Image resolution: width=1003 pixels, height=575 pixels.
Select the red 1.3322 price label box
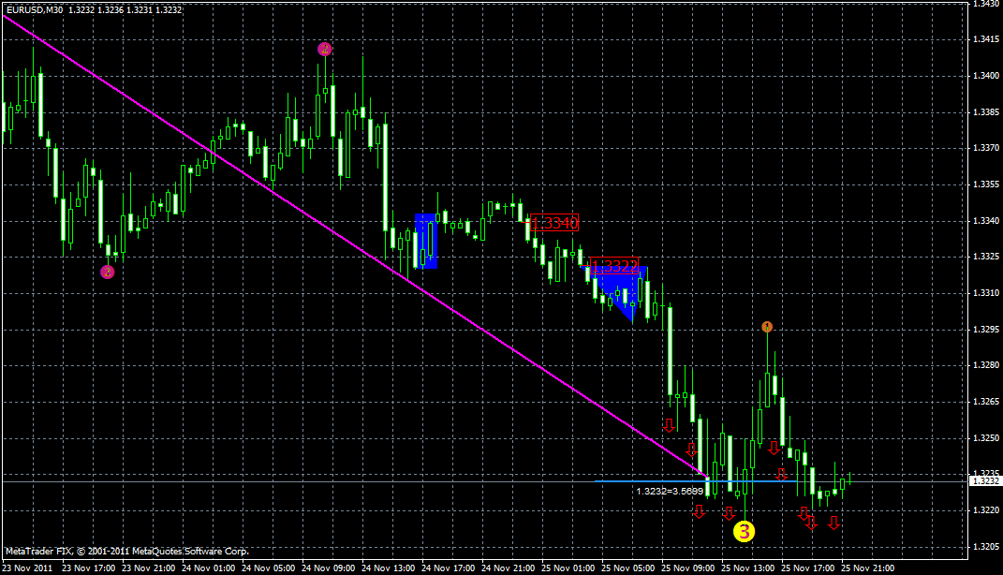pos(615,265)
